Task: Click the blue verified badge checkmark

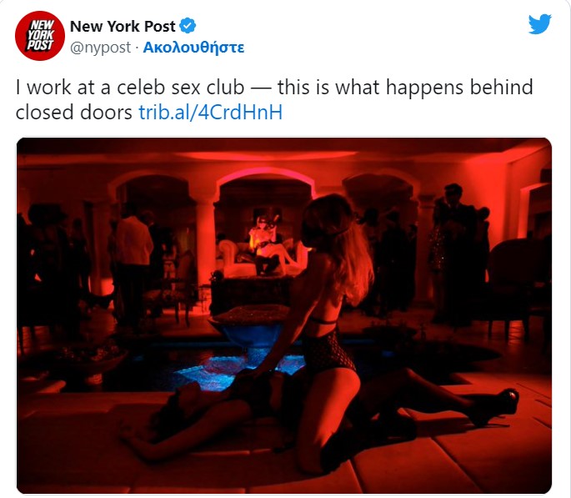Action: click(x=188, y=26)
